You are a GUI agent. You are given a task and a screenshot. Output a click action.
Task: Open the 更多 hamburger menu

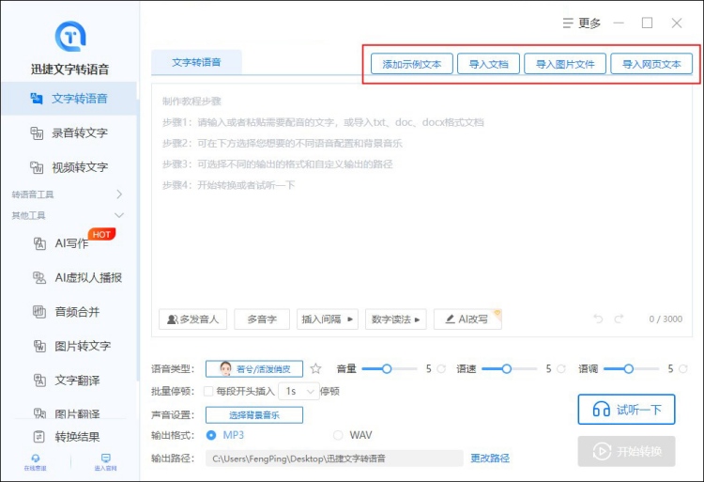pyautogui.click(x=581, y=23)
